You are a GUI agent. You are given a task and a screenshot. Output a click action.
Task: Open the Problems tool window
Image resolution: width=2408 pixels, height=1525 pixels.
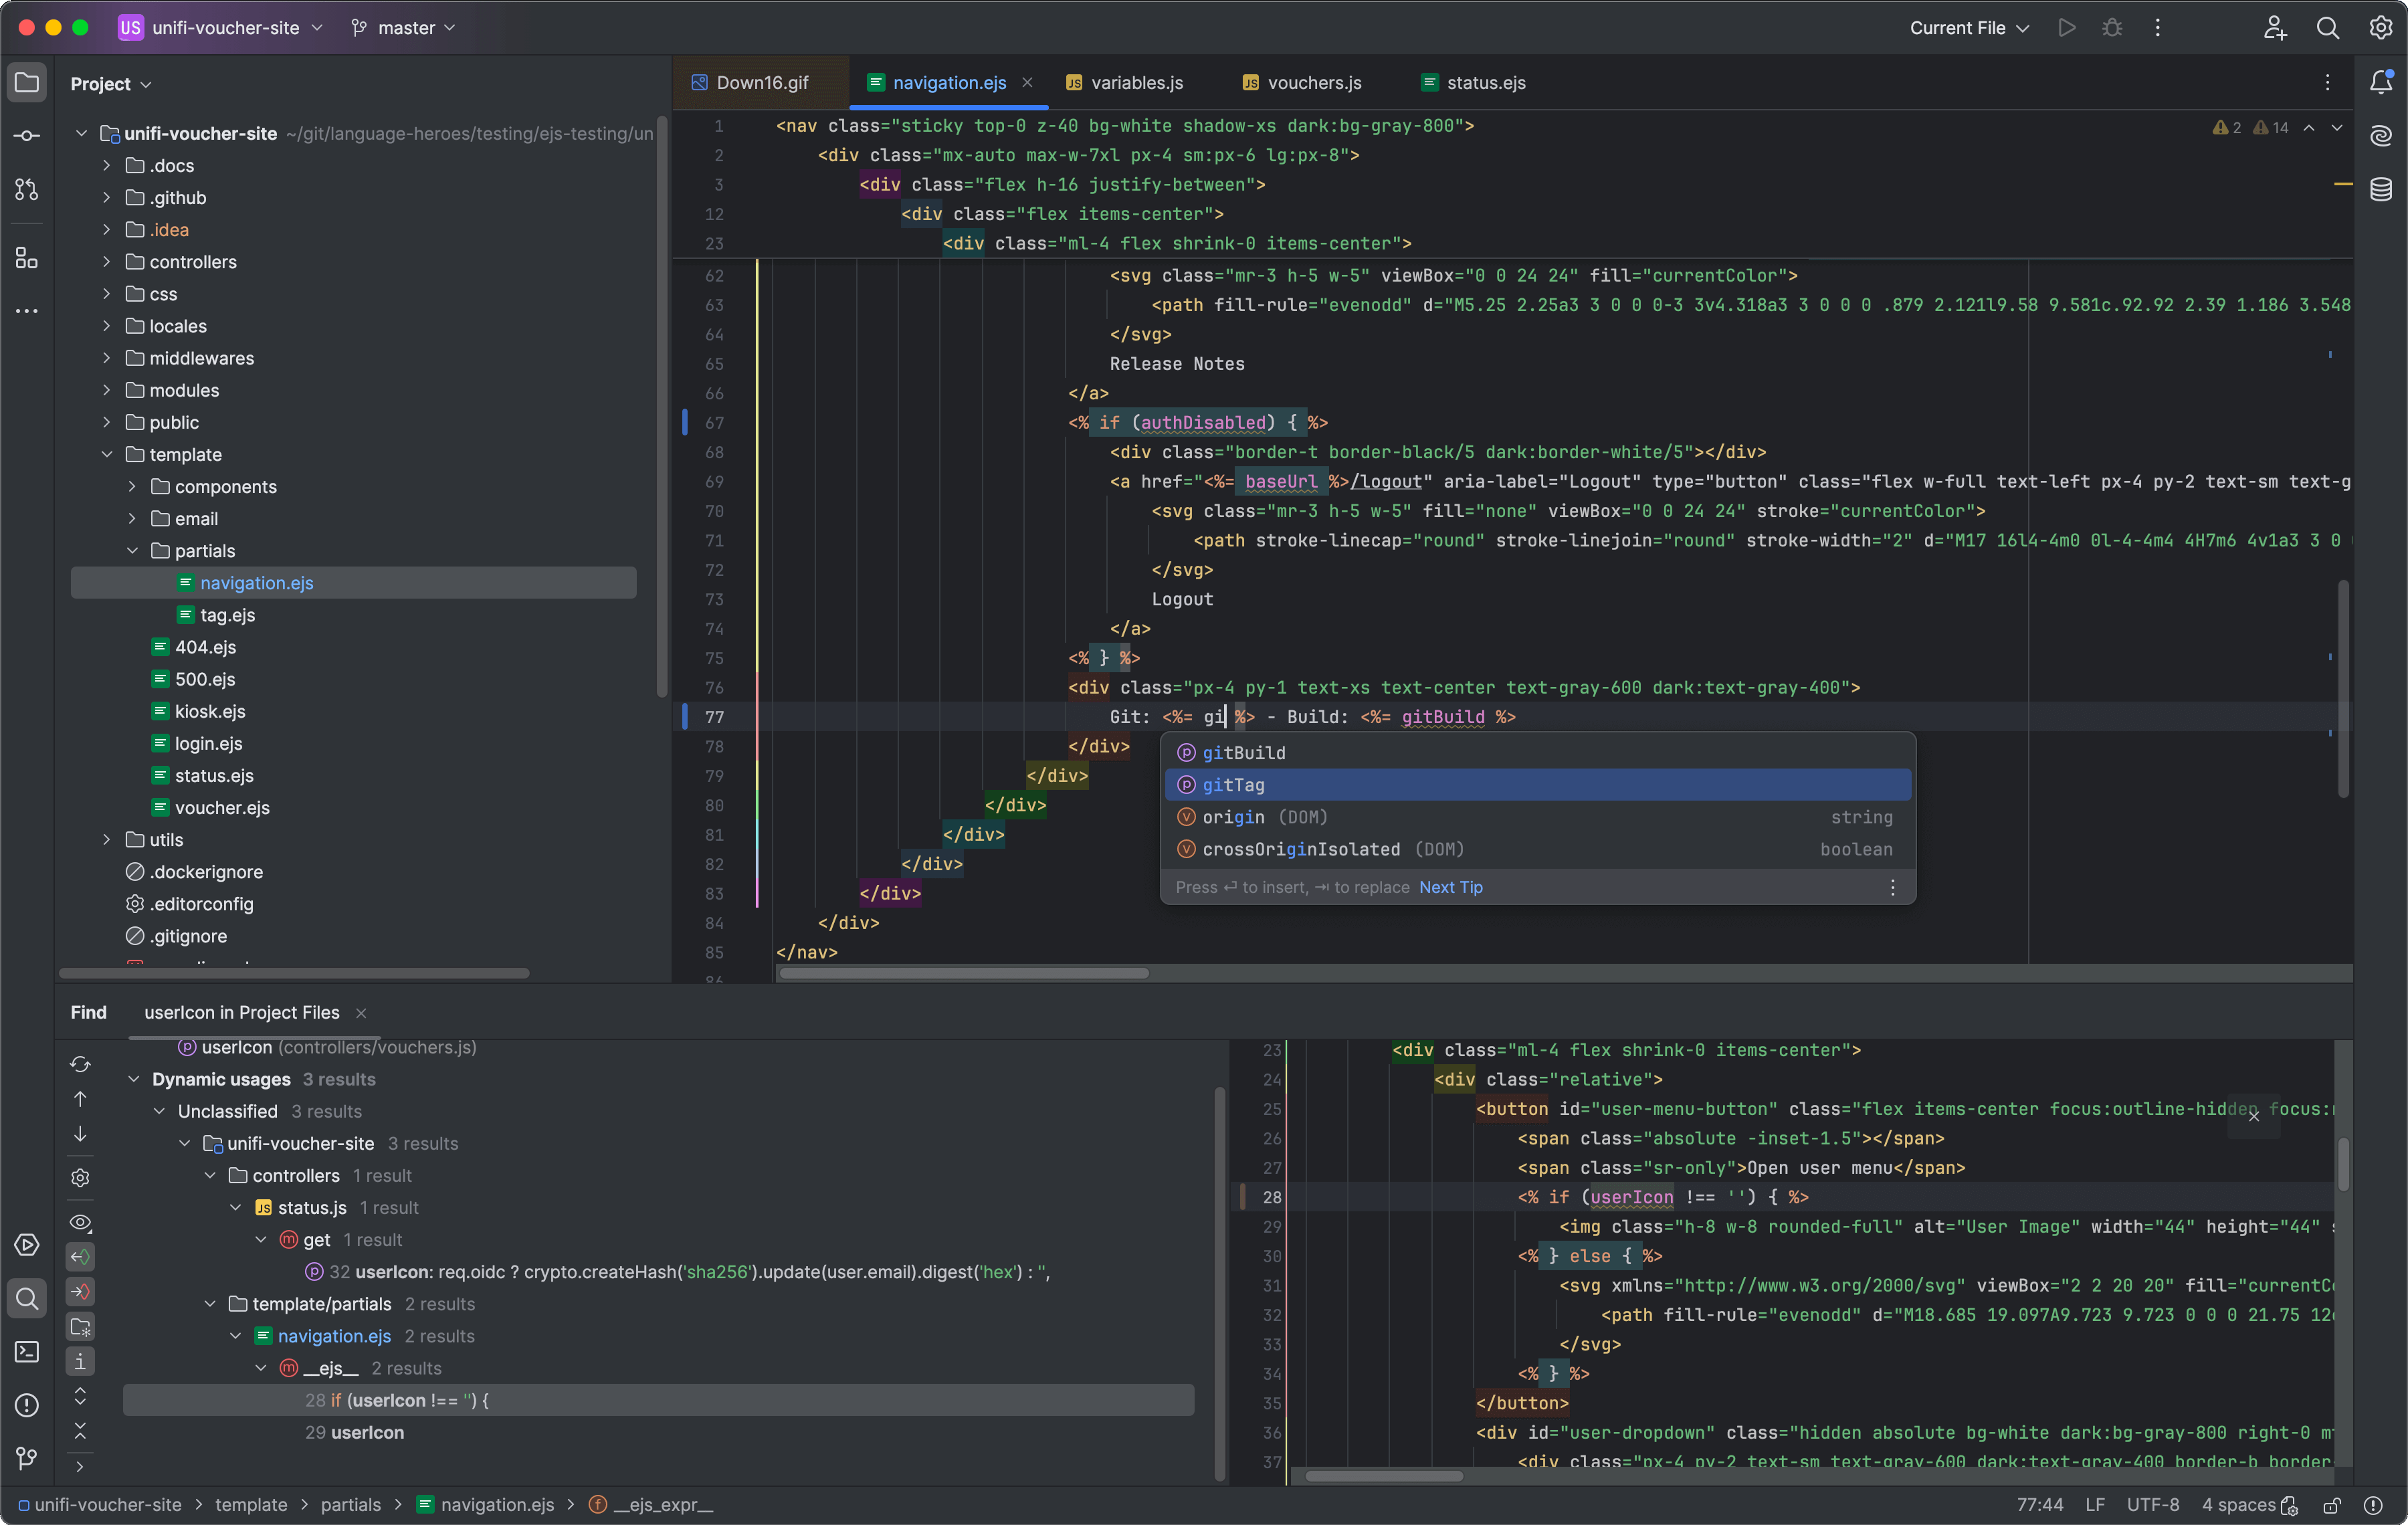click(x=27, y=1405)
